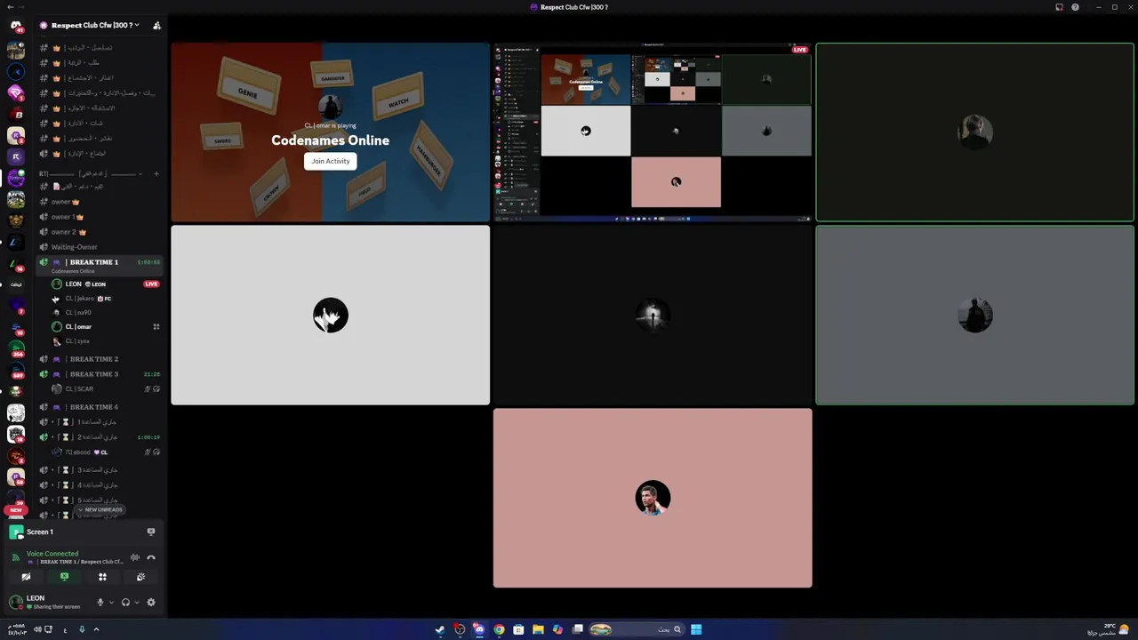Focus the pink tile with footballer avatar
The height and width of the screenshot is (640, 1138).
click(653, 498)
